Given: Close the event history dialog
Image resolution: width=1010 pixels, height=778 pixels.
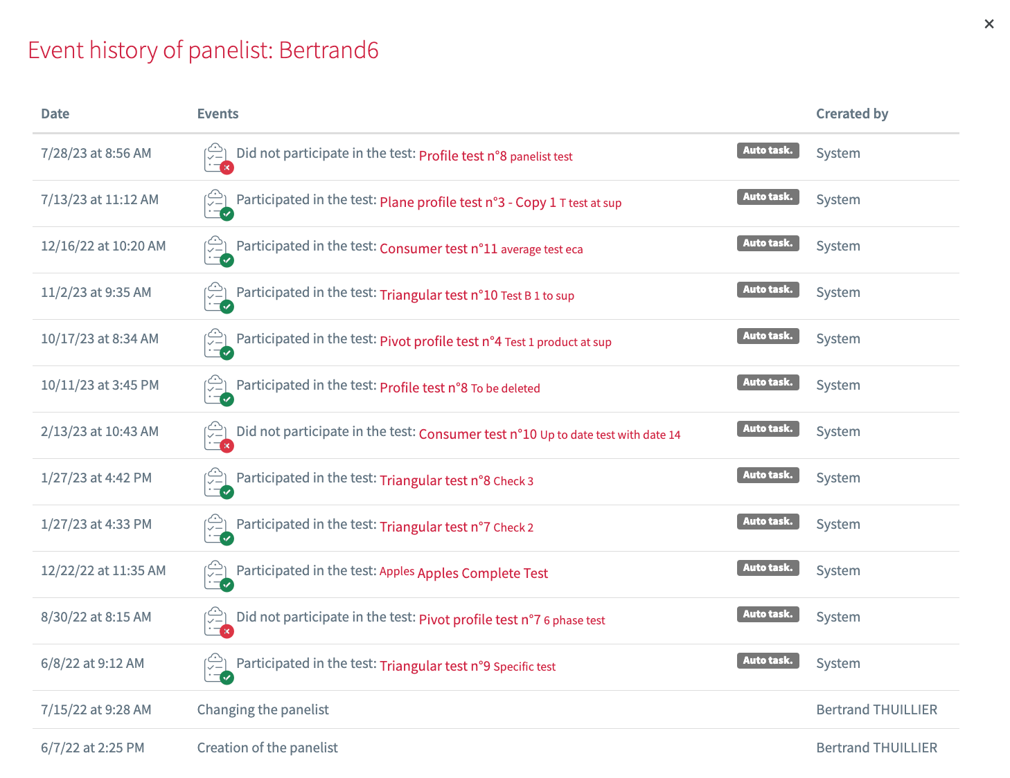Looking at the screenshot, I should (x=989, y=24).
